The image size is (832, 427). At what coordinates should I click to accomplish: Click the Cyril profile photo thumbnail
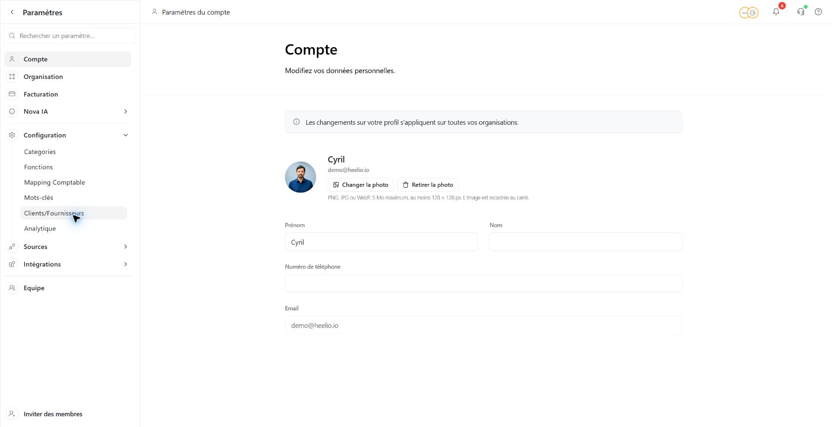300,177
